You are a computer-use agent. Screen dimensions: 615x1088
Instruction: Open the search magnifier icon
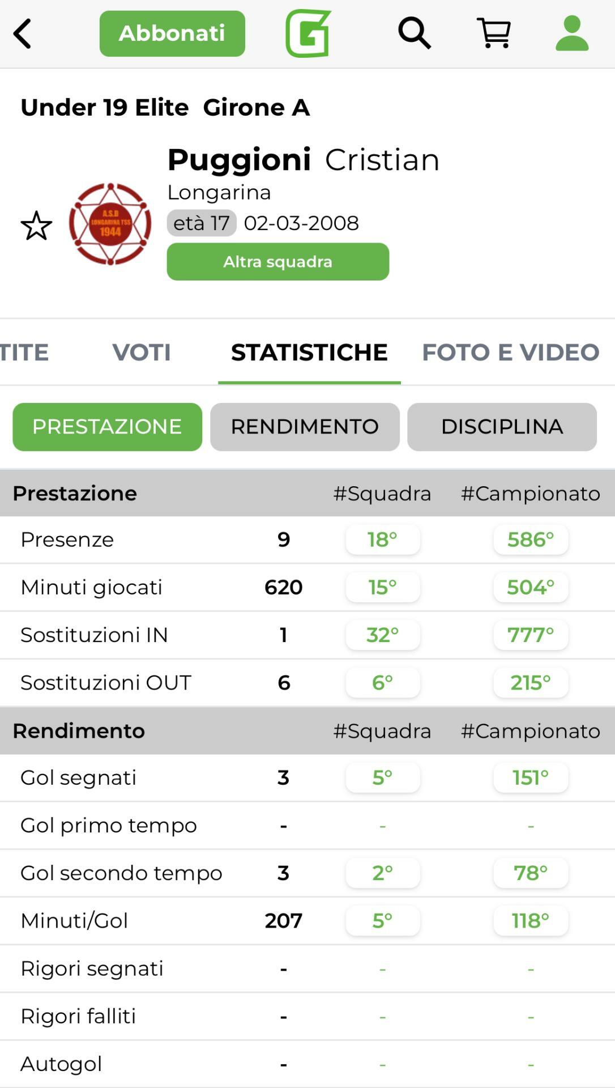tap(415, 33)
